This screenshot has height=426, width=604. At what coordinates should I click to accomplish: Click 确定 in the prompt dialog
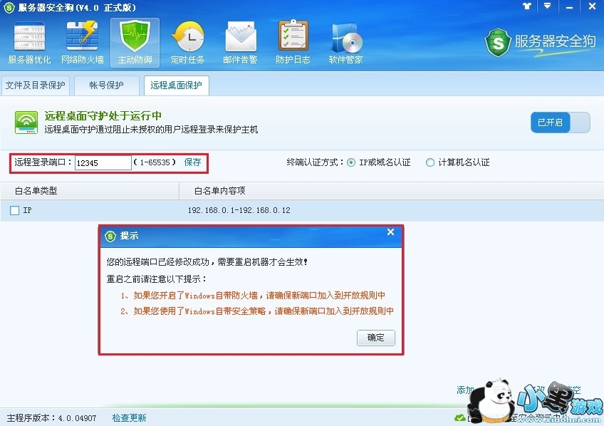coord(375,338)
